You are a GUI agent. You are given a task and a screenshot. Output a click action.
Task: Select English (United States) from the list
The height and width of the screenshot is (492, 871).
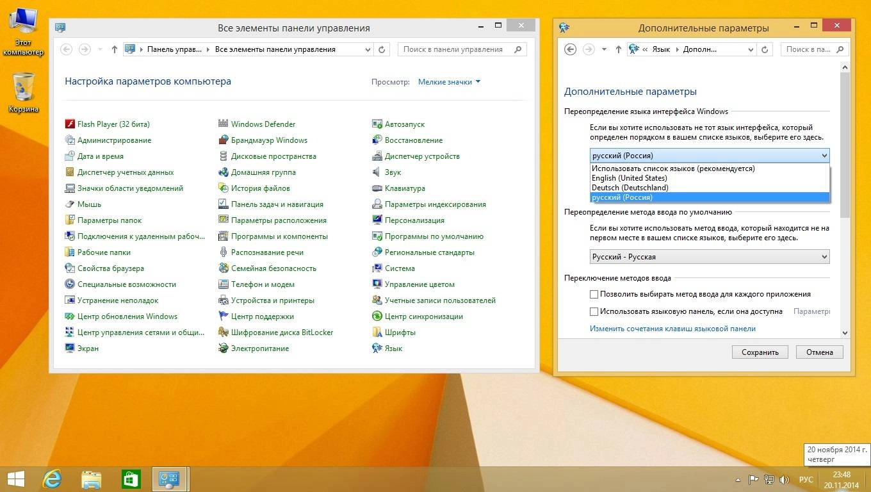710,178
